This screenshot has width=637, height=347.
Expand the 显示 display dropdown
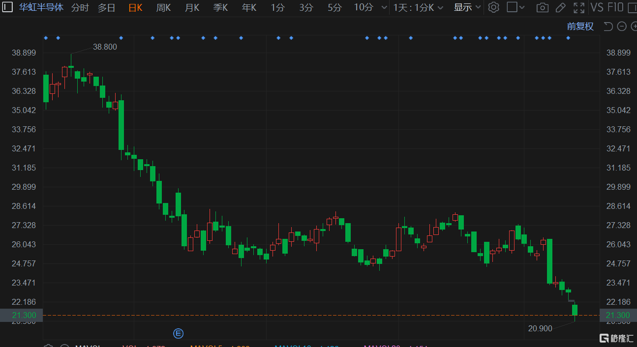click(466, 7)
